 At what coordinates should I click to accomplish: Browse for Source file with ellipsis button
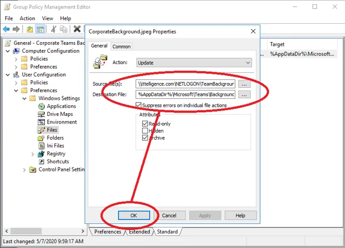tap(244, 84)
